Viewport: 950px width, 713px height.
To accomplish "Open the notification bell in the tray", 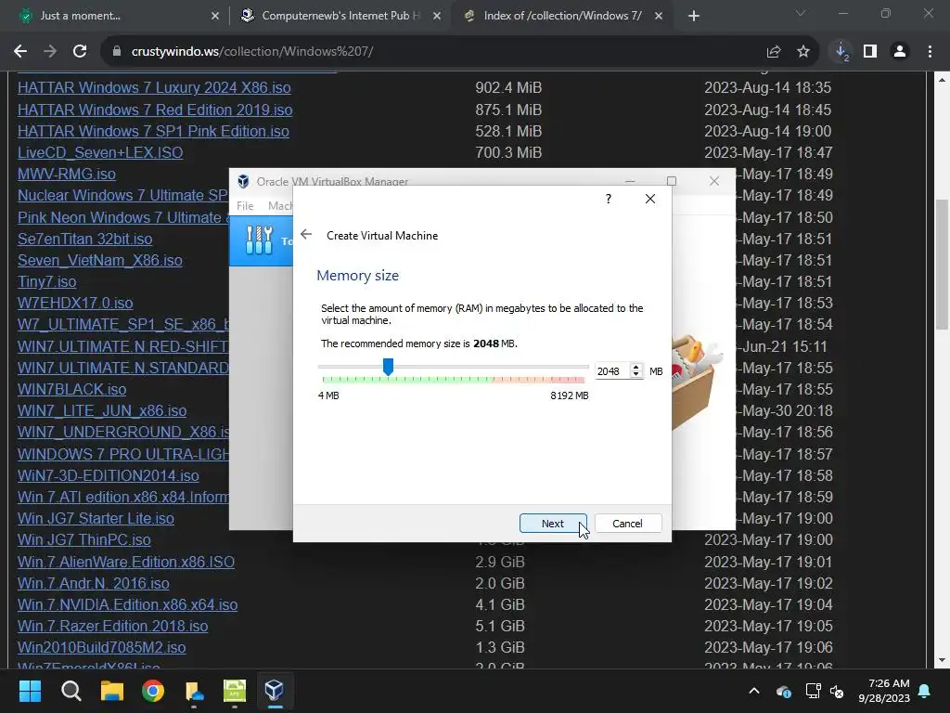I will click(925, 691).
